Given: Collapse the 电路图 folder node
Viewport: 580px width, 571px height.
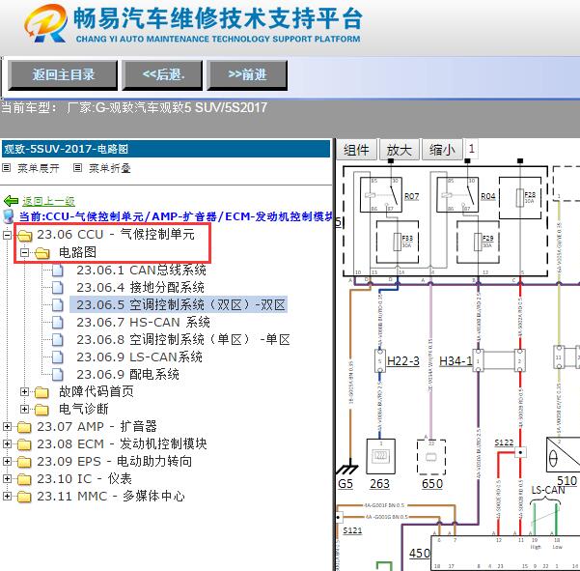Looking at the screenshot, I should [x=24, y=252].
